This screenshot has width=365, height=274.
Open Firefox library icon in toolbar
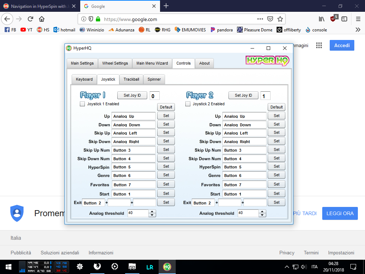pyautogui.click(x=322, y=19)
